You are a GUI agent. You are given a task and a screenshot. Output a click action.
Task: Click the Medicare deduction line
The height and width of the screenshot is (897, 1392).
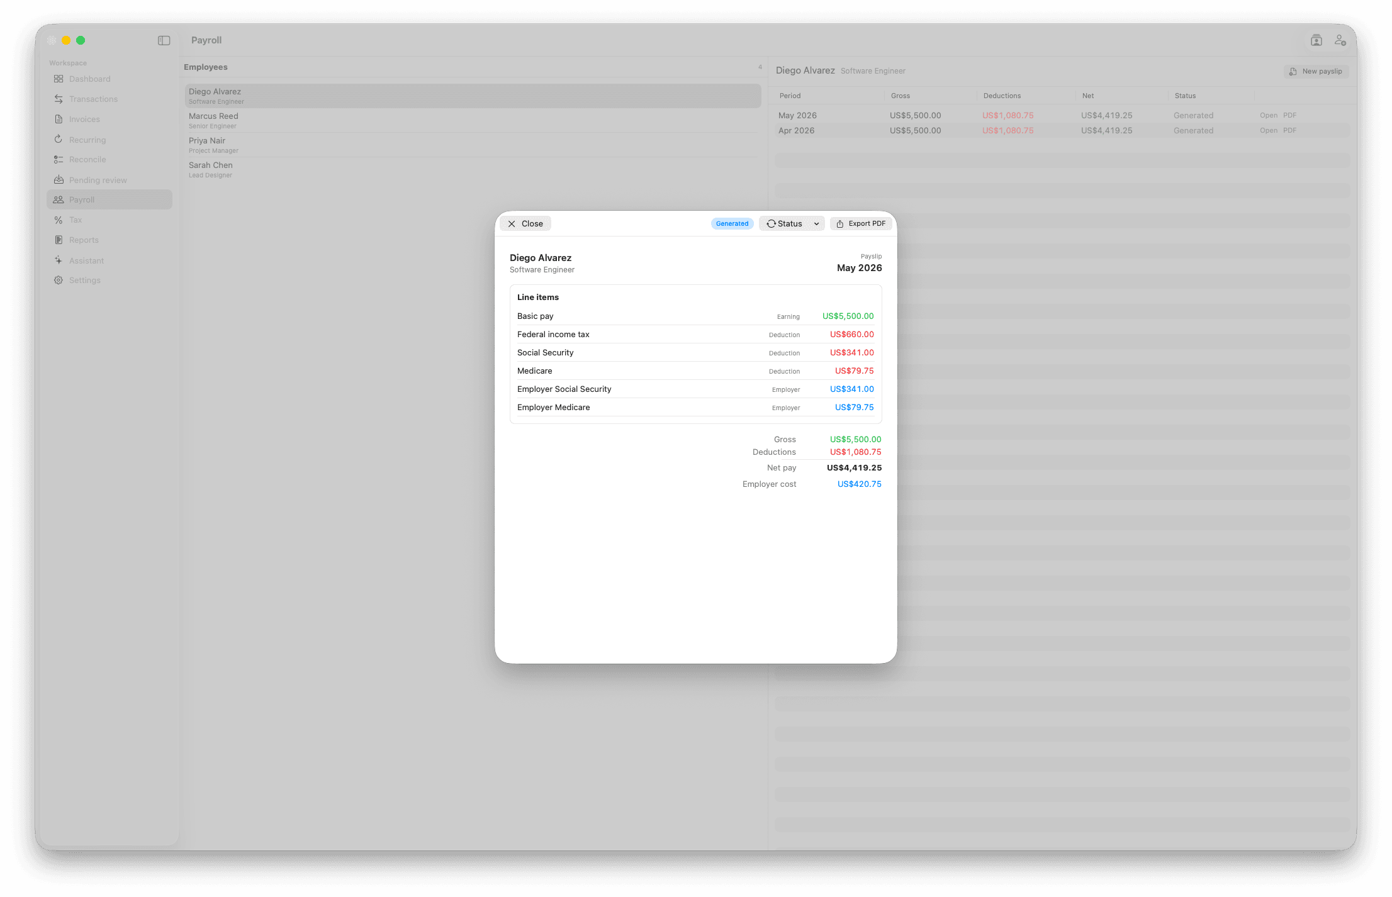tap(695, 371)
